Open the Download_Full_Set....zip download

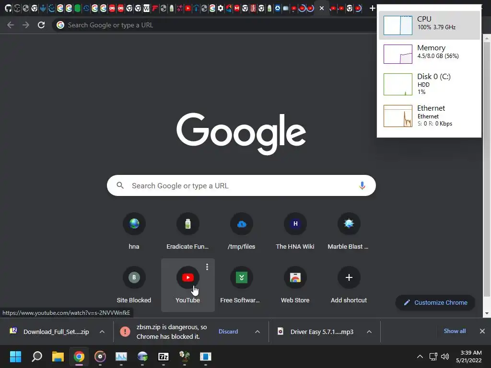(50, 332)
